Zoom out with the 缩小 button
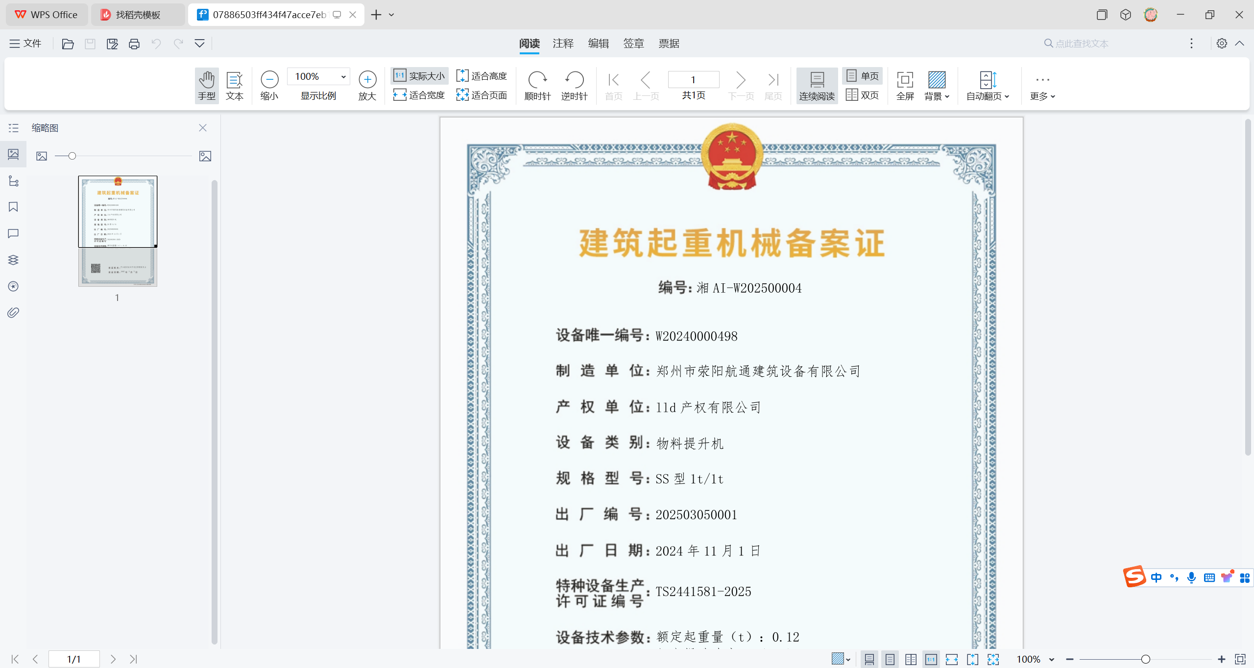The width and height of the screenshot is (1254, 668). (x=269, y=86)
